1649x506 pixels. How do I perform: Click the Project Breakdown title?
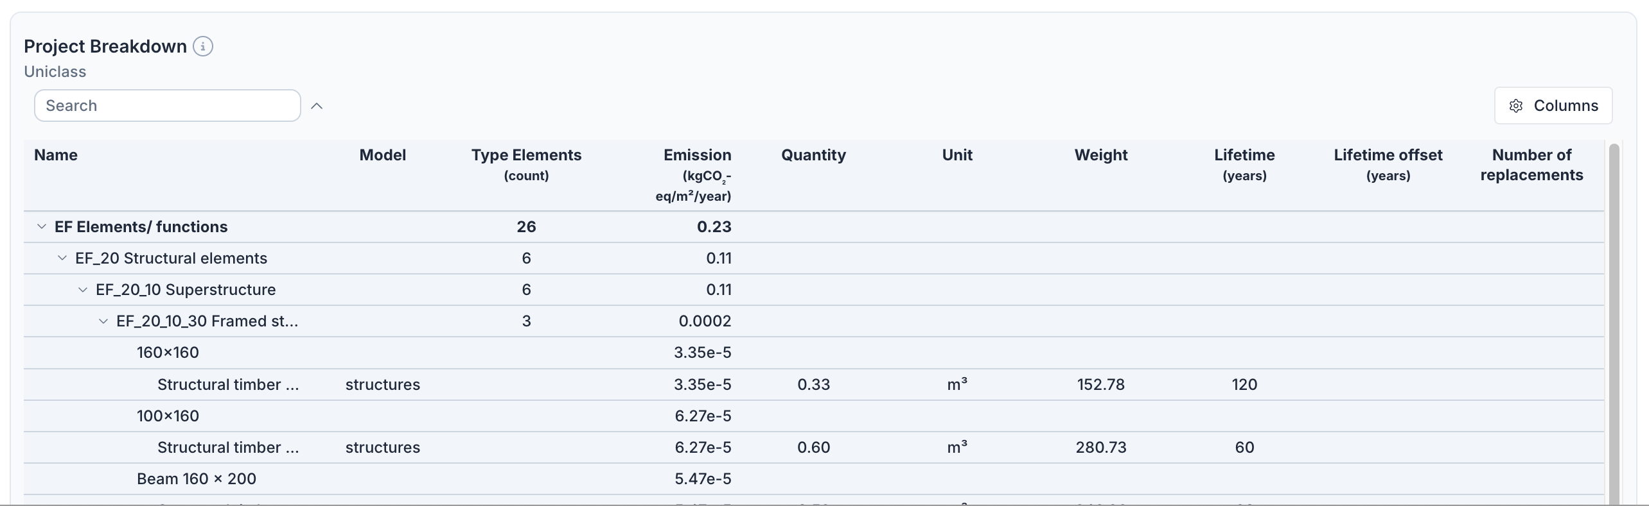105,46
